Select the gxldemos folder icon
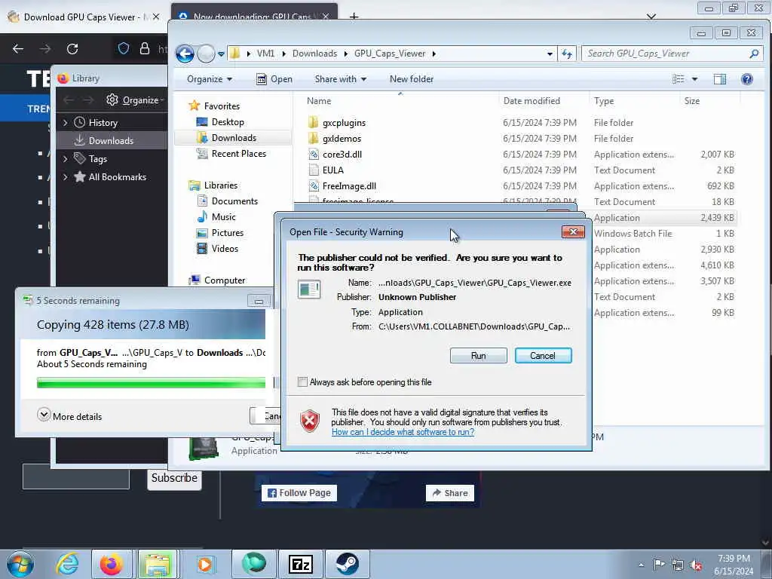 [314, 139]
